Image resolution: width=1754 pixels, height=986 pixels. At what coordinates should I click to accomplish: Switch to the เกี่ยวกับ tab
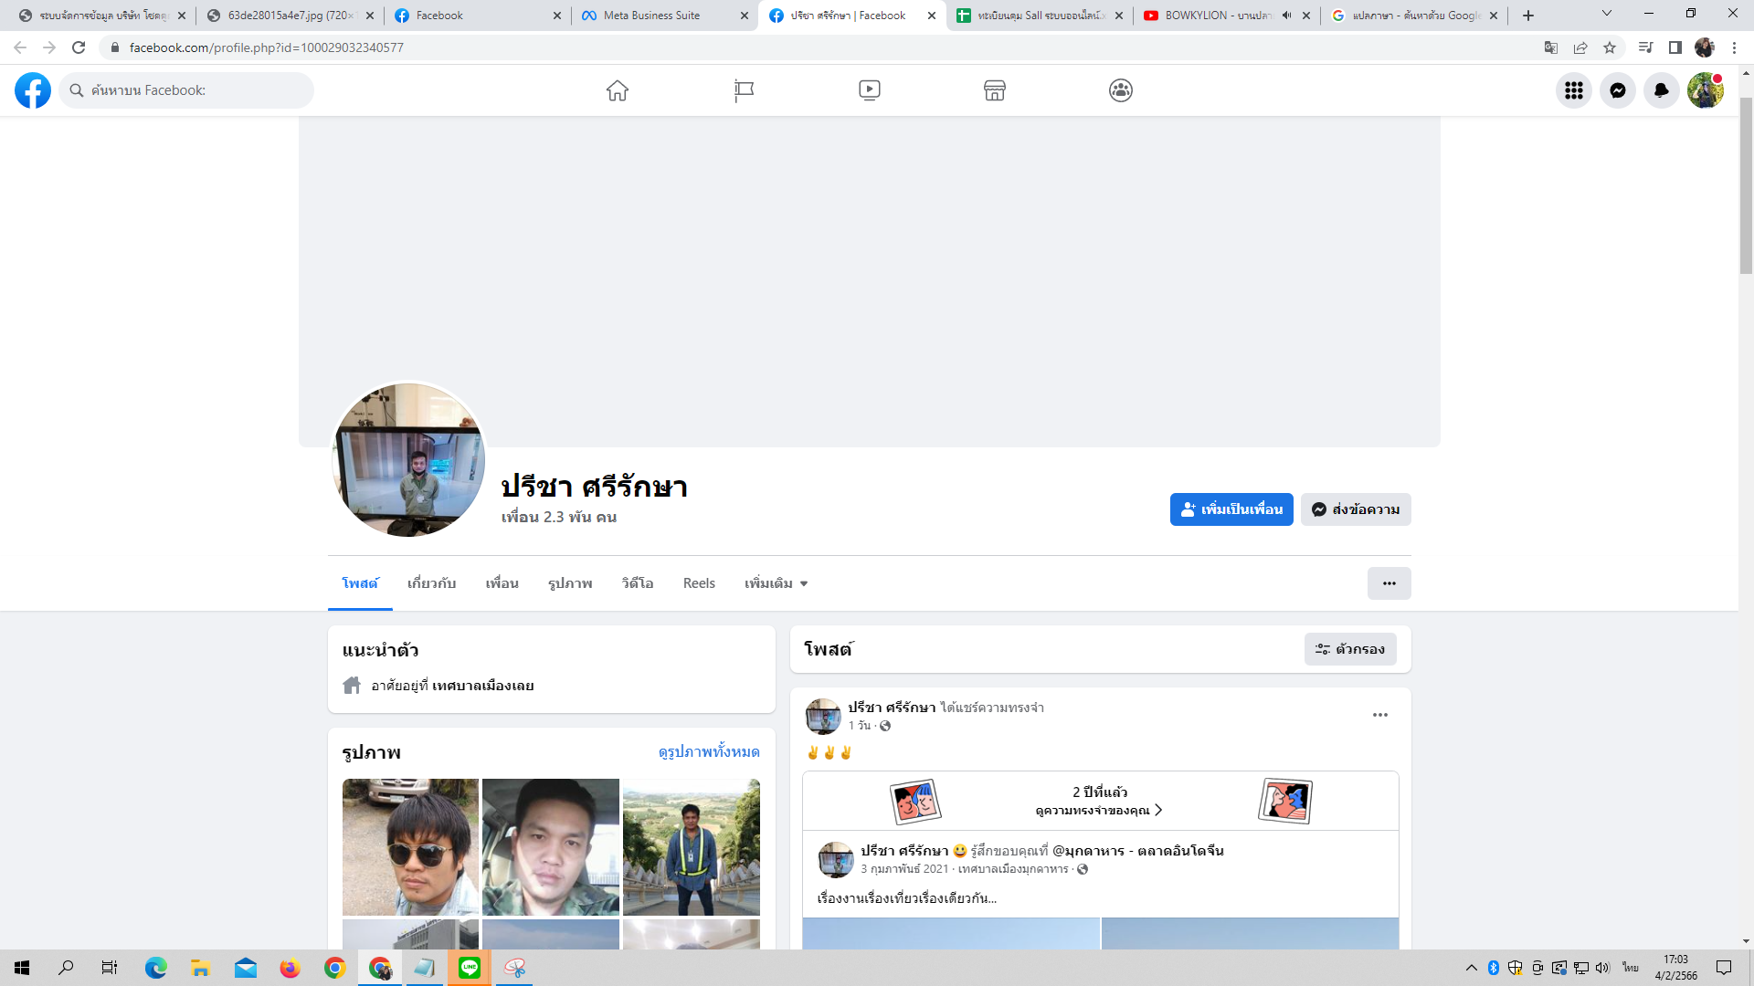(431, 583)
